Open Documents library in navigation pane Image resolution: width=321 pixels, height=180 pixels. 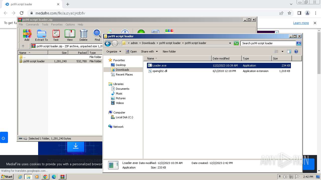point(122,89)
